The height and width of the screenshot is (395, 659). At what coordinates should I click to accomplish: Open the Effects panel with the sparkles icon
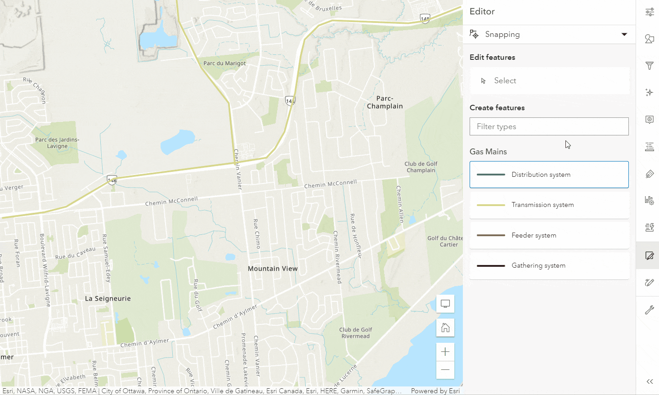[x=649, y=92]
